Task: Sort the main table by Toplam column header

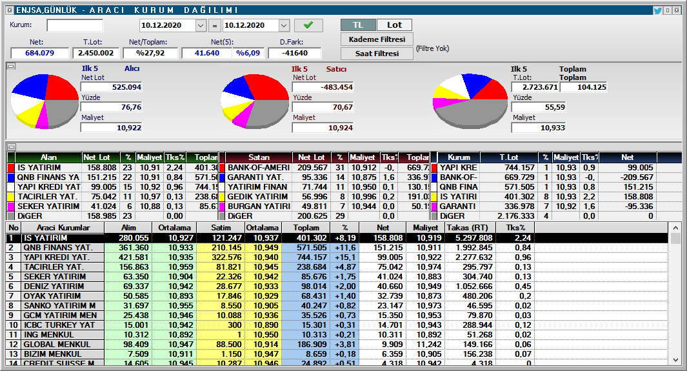Action: pyautogui.click(x=306, y=228)
